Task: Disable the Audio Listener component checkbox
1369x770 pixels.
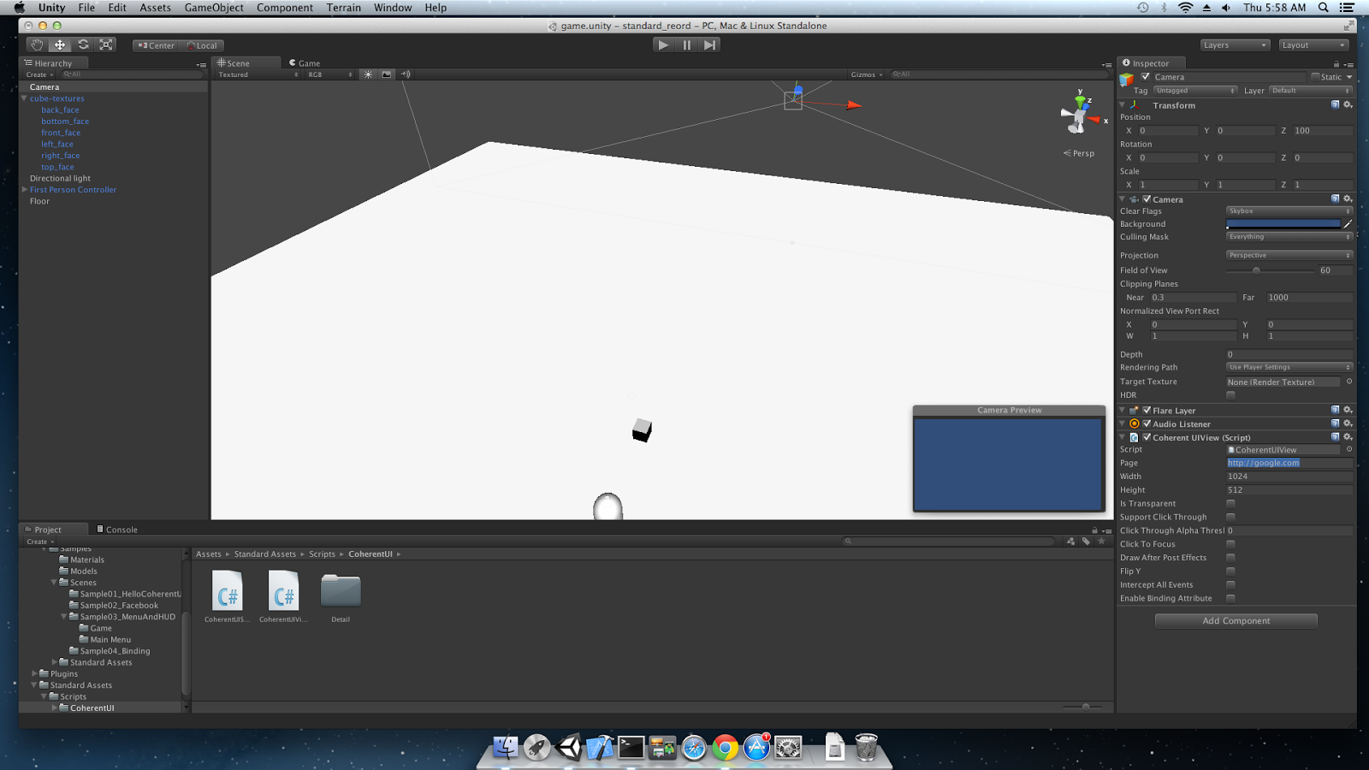Action: [1147, 424]
